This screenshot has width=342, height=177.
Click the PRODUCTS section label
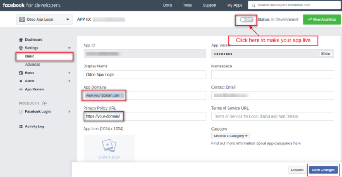coord(29,103)
